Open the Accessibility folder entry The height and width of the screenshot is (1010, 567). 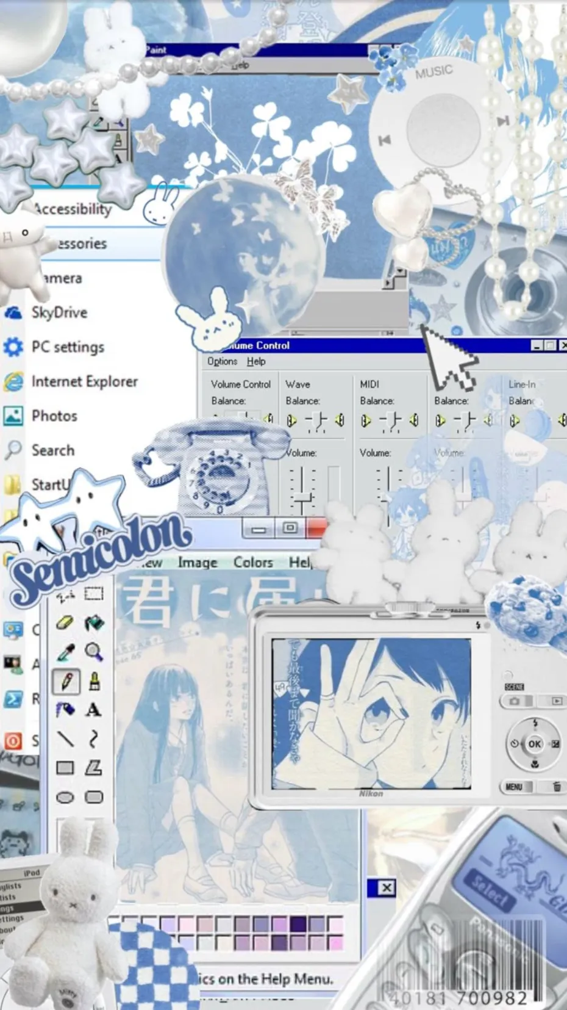pyautogui.click(x=72, y=209)
